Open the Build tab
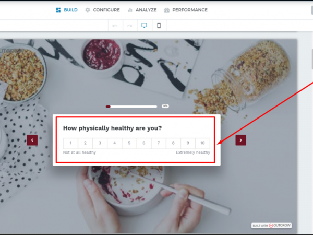The height and width of the screenshot is (235, 313). [67, 10]
